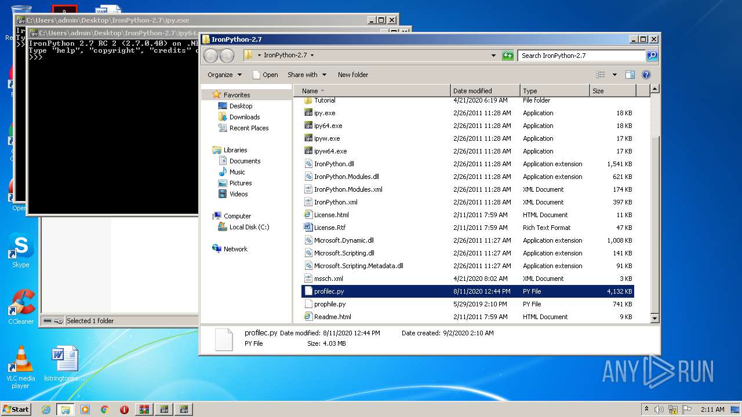Select the ipy.exe file icon
The image size is (742, 417).
308,113
